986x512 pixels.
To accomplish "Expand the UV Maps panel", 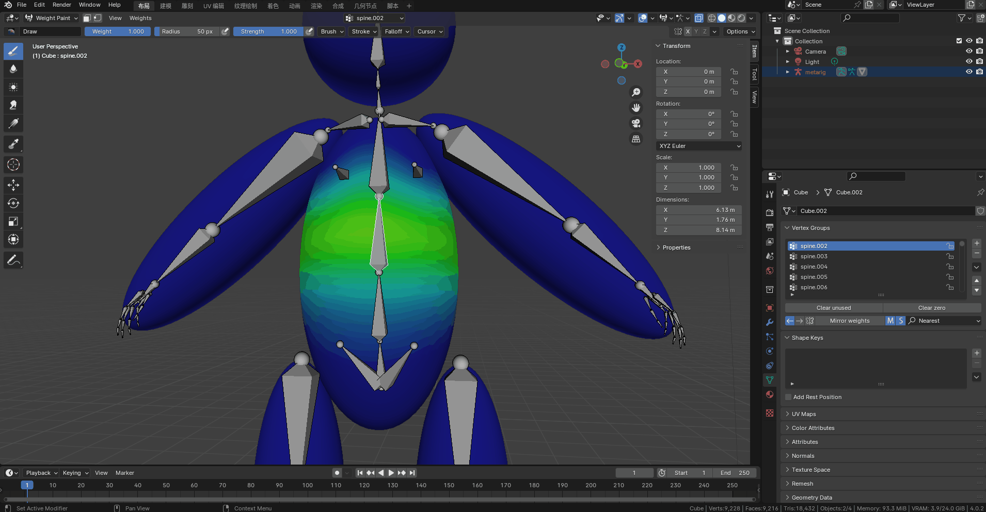I will 804,414.
